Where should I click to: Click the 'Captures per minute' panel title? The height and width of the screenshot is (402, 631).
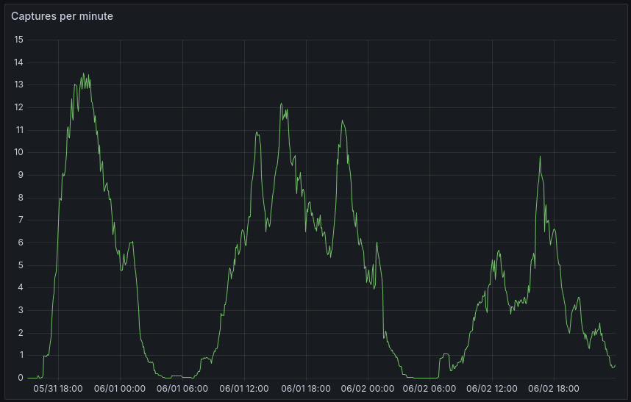pos(62,16)
